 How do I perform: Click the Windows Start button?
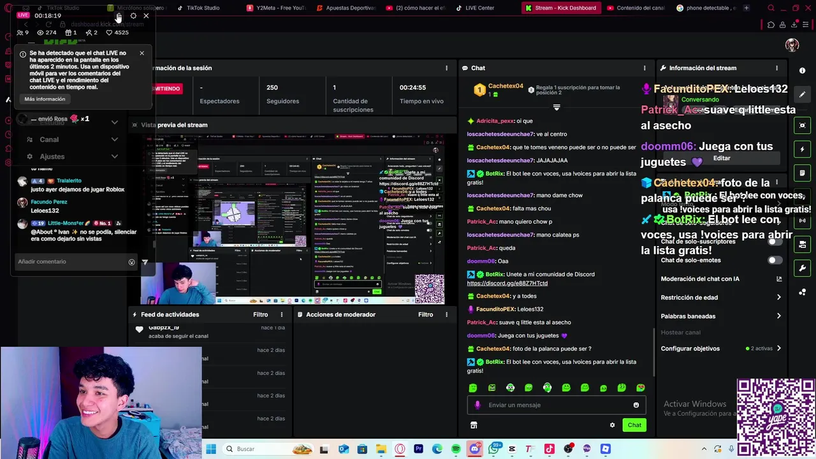pyautogui.click(x=211, y=449)
